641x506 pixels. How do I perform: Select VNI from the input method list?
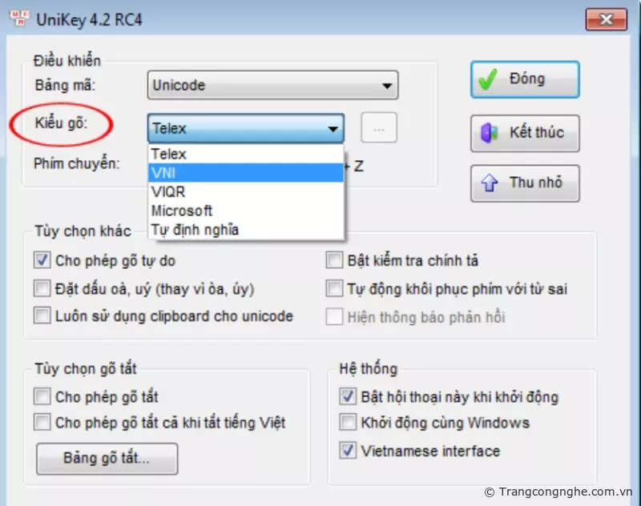click(246, 173)
